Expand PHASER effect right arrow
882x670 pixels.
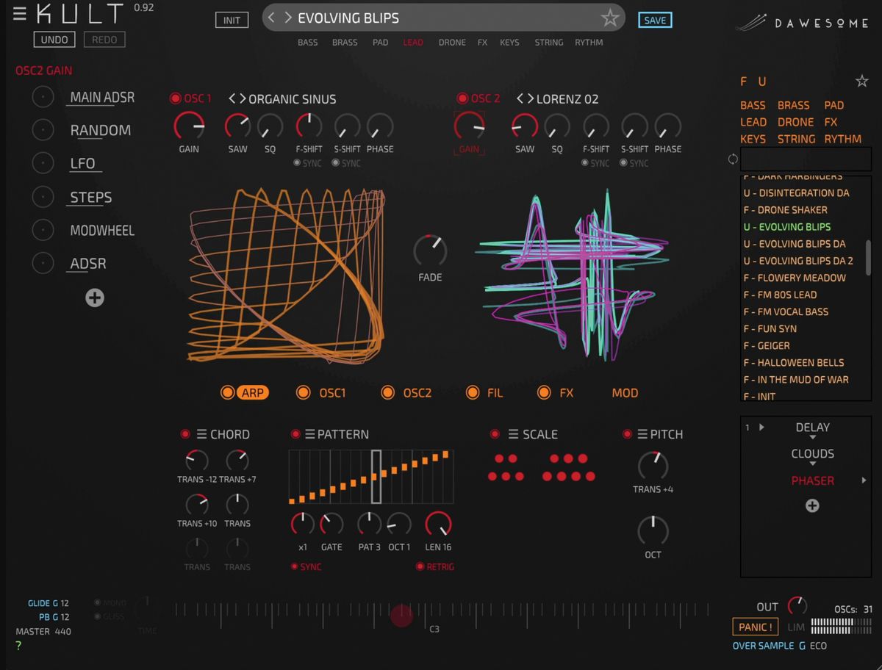[864, 480]
